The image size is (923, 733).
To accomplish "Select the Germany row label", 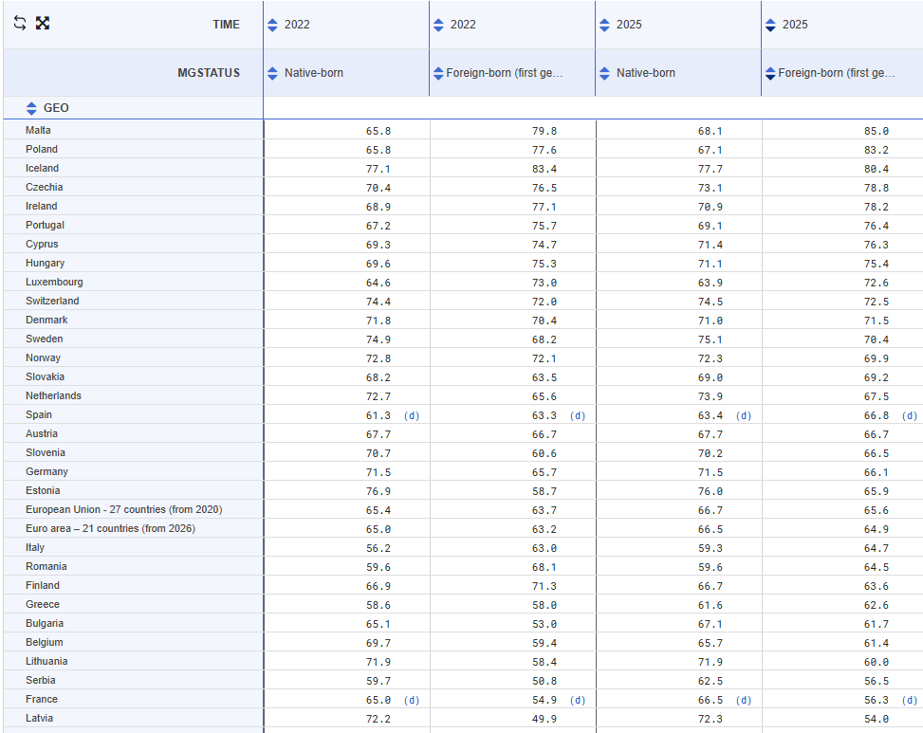I will [x=46, y=471].
